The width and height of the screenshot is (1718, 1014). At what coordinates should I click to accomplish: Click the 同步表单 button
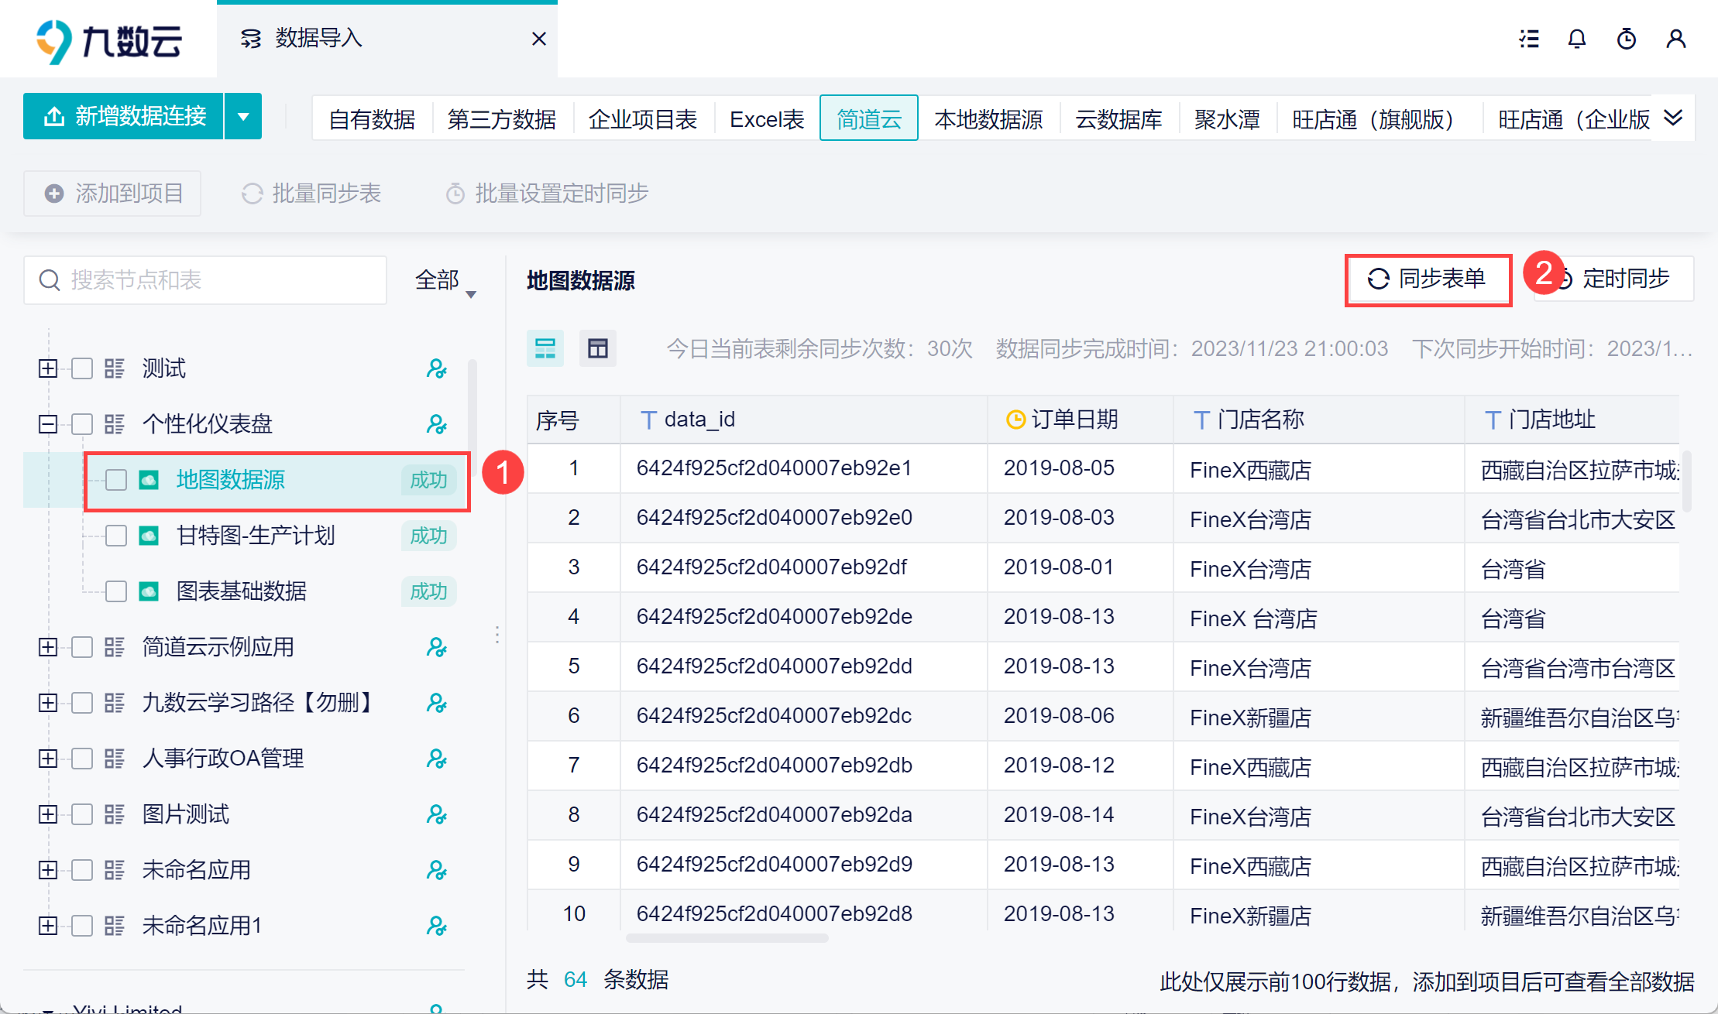tap(1428, 279)
